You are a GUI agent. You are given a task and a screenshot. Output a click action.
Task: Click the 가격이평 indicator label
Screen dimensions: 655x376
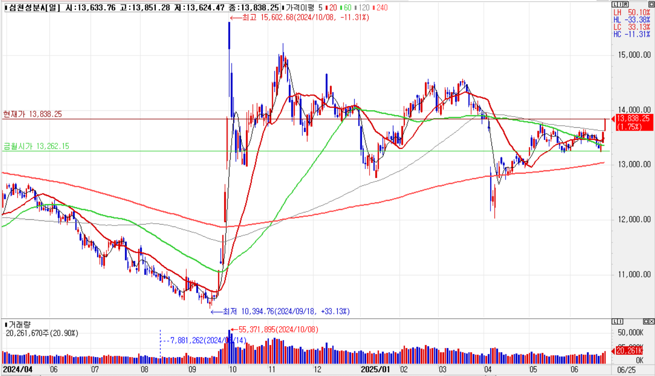point(299,8)
